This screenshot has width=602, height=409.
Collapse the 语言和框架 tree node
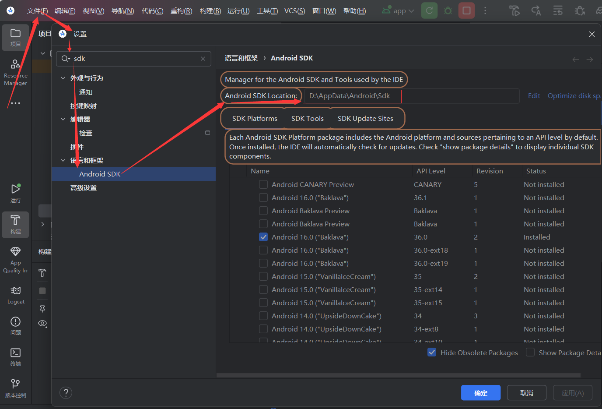[63, 160]
